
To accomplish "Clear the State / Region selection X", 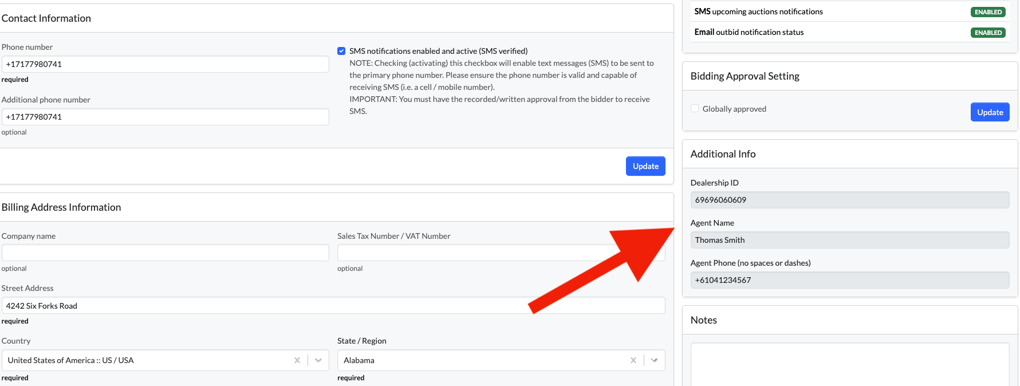I will (633, 360).
